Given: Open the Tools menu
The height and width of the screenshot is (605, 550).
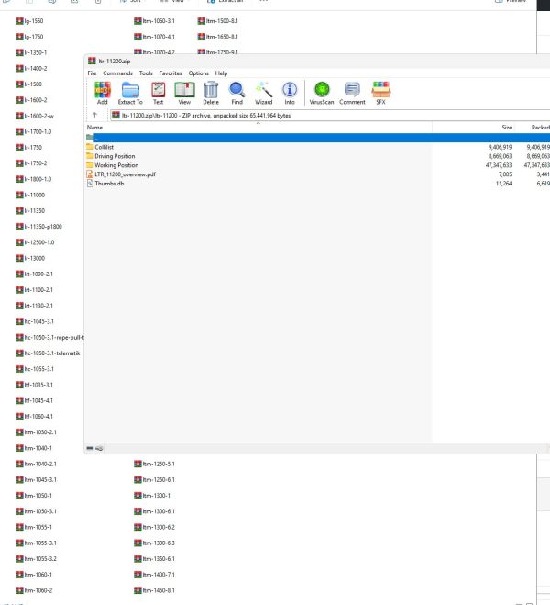Looking at the screenshot, I should coord(146,73).
